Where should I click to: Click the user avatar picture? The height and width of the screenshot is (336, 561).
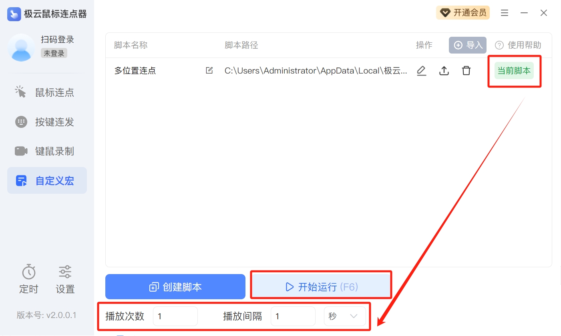22,48
